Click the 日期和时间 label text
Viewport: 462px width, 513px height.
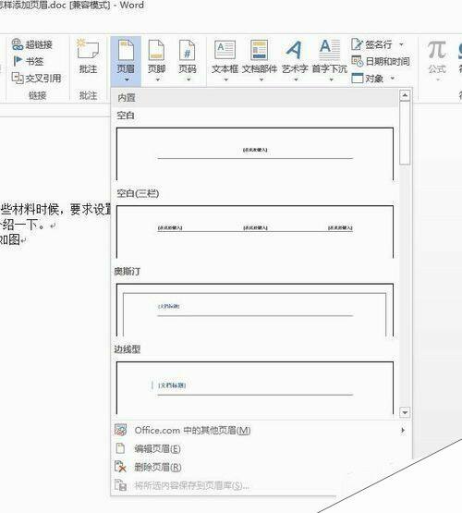click(387, 61)
